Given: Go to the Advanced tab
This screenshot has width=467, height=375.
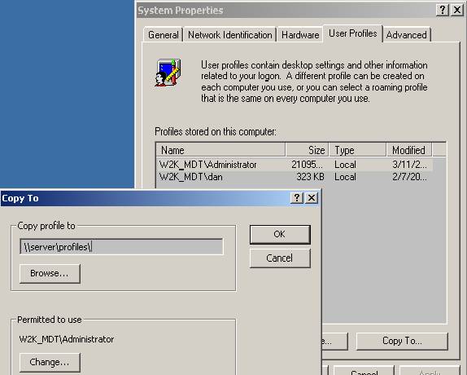Looking at the screenshot, I should [x=407, y=35].
